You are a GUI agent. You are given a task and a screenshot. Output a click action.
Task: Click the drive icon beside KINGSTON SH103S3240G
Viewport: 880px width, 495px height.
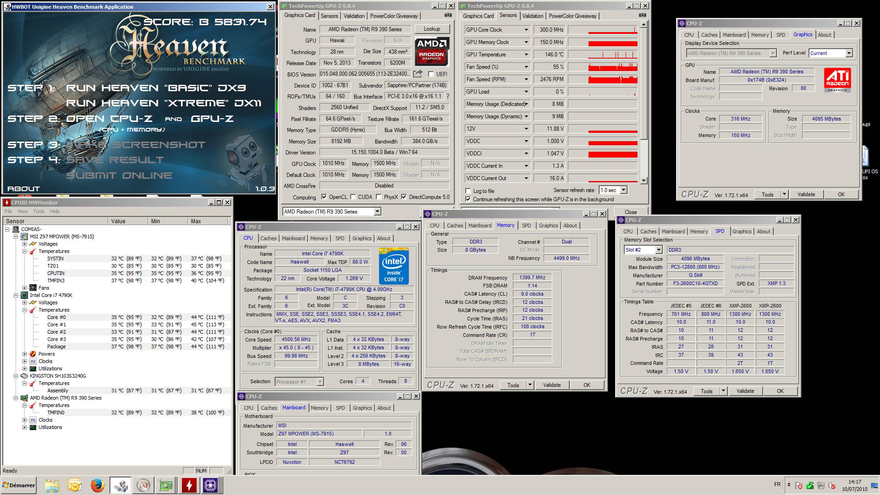(x=24, y=376)
